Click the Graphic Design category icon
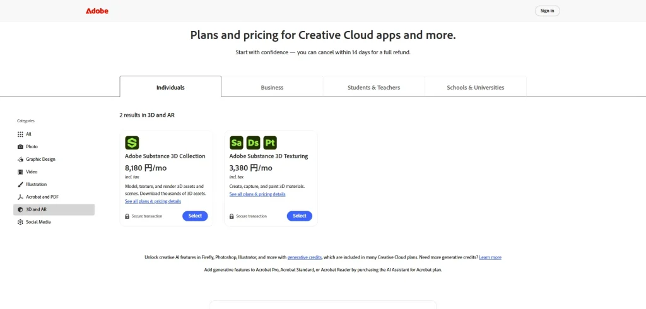The width and height of the screenshot is (646, 309). click(20, 160)
